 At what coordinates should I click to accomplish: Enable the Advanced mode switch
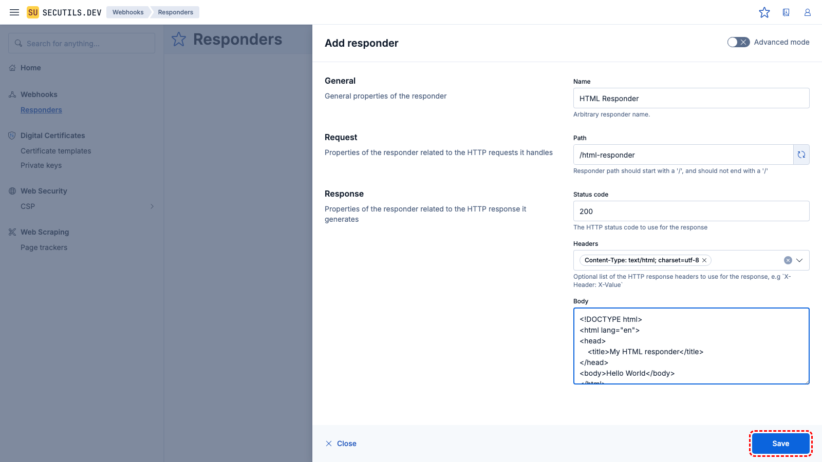click(738, 42)
